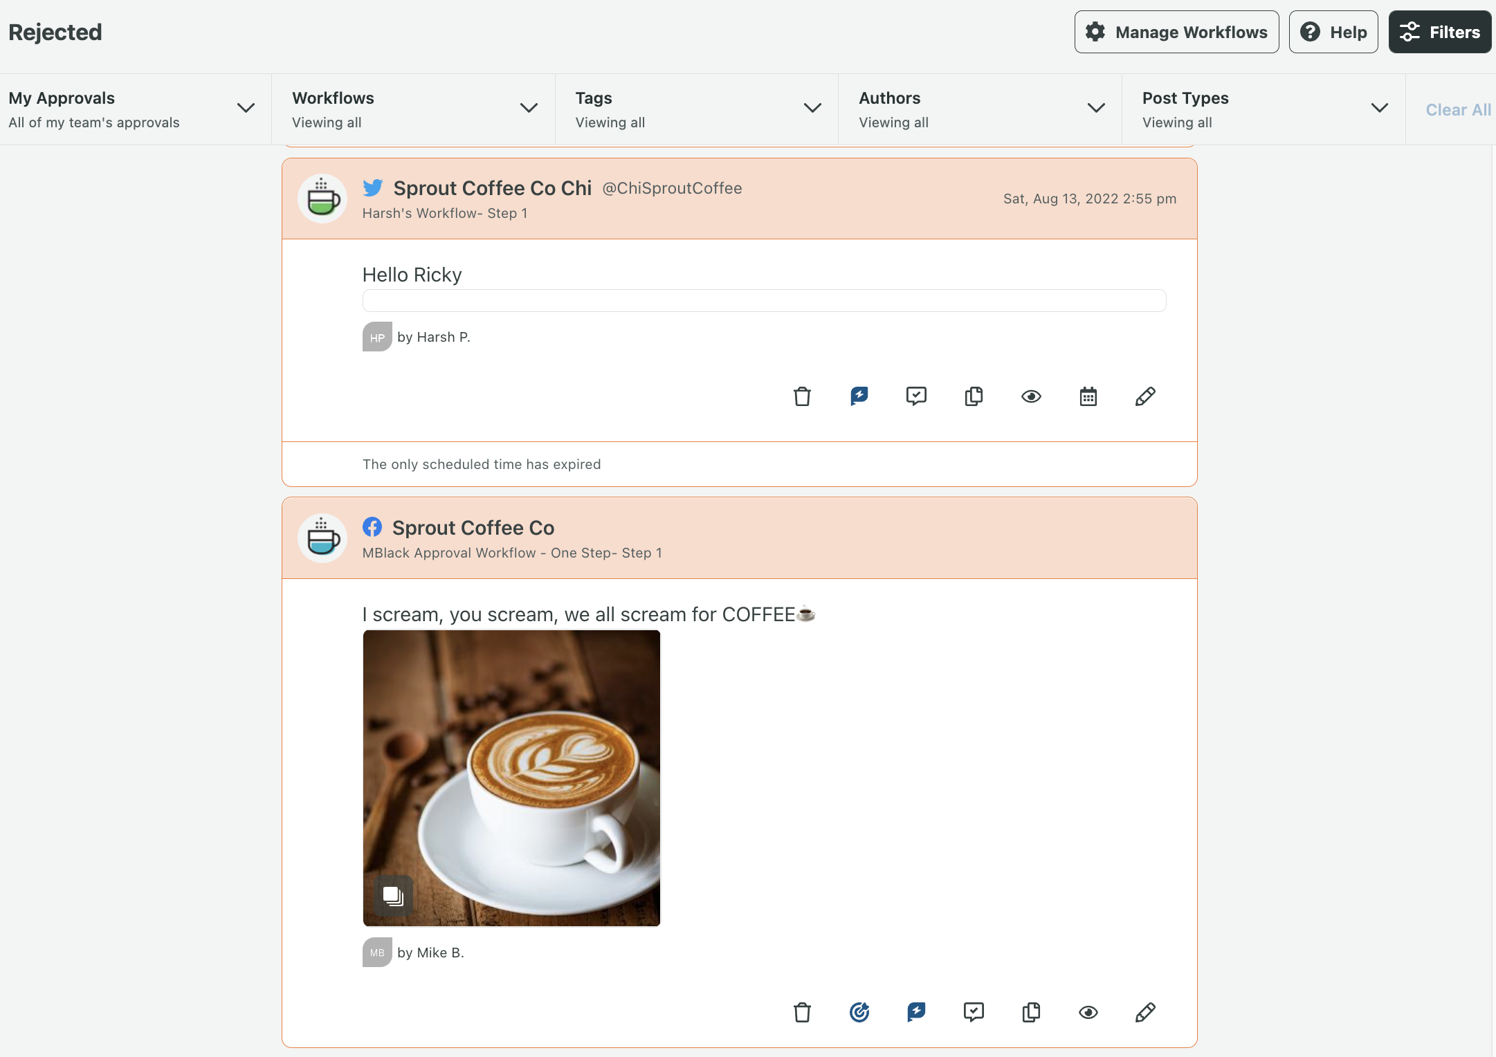This screenshot has width=1496, height=1057.
Task: Duplicate the Hello Ricky post
Action: (974, 396)
